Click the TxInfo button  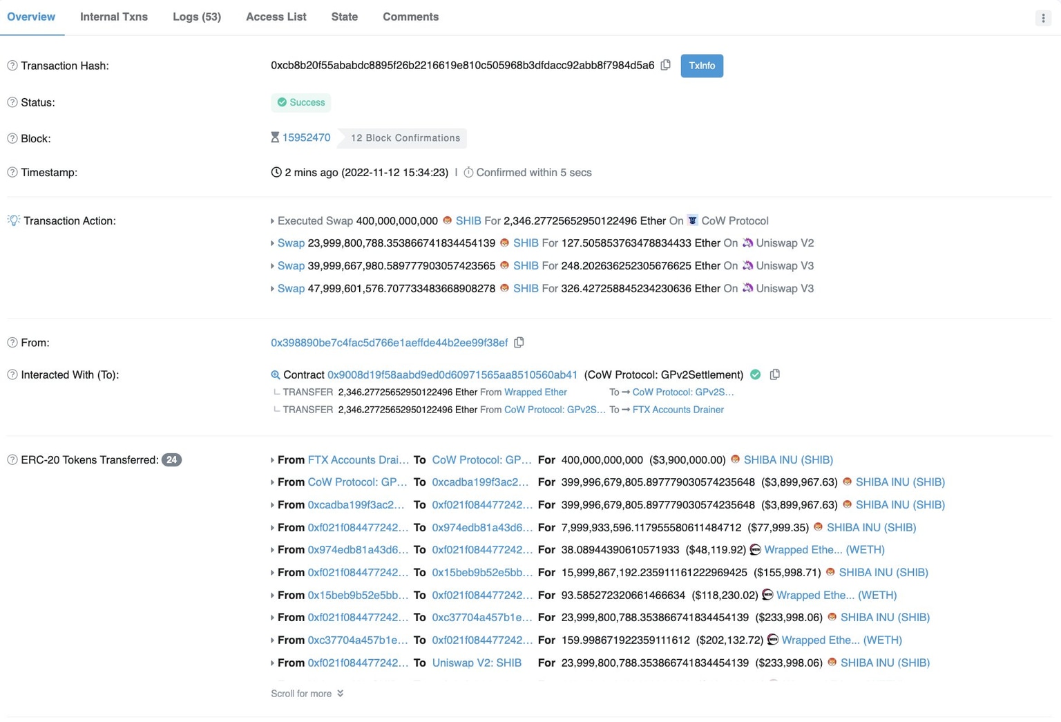[702, 66]
